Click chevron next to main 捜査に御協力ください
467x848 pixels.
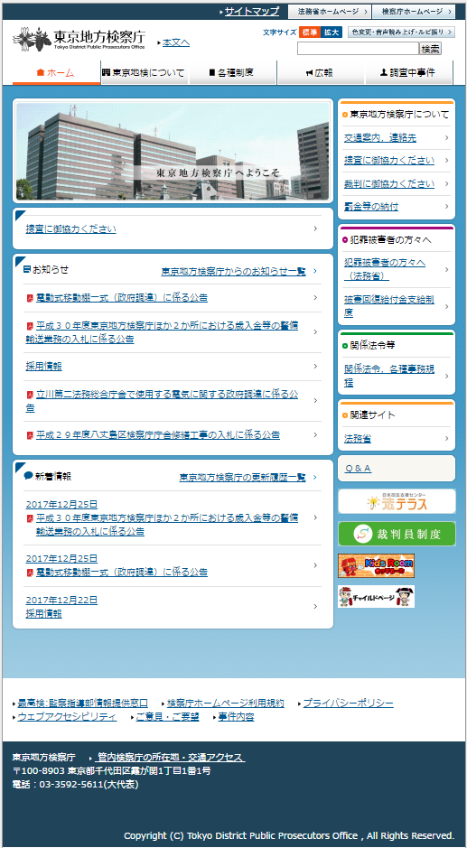(x=315, y=228)
